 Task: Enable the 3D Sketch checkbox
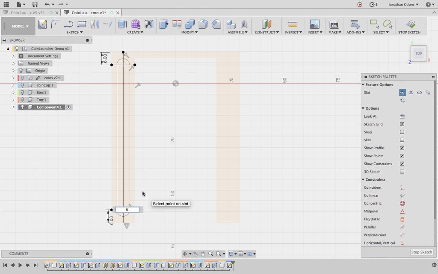tap(402, 172)
